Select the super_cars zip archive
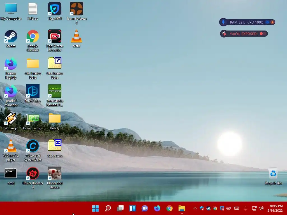 (x=55, y=148)
